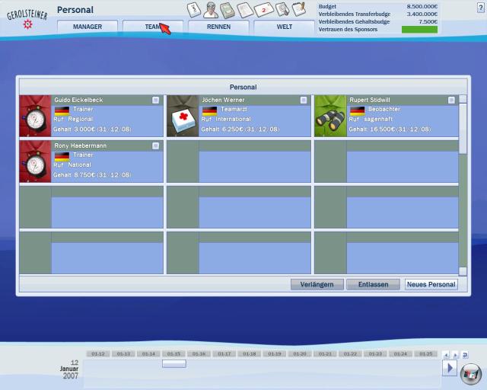Click Rony Haebermann's stopwatch trainer portrait
Screen dimensions: 487x390
click(35, 161)
